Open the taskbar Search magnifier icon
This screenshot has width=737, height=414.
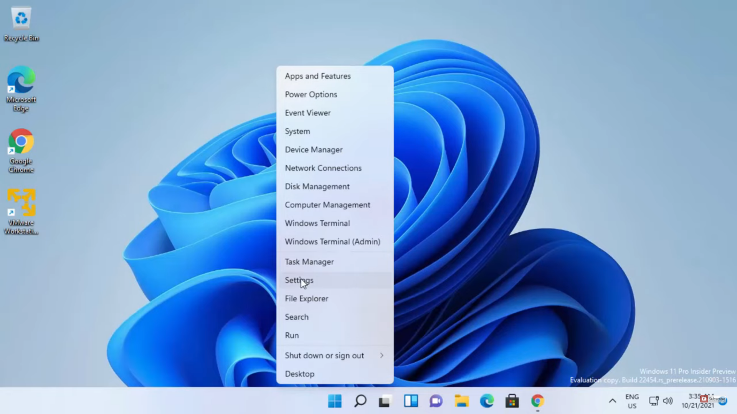(360, 401)
